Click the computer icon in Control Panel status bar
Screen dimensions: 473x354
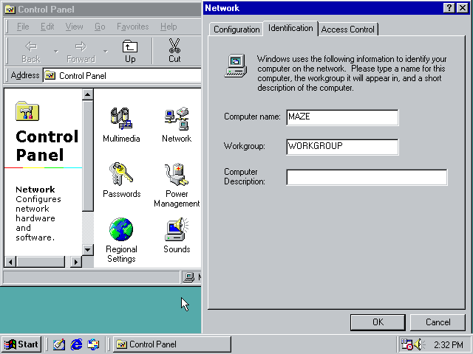189,277
